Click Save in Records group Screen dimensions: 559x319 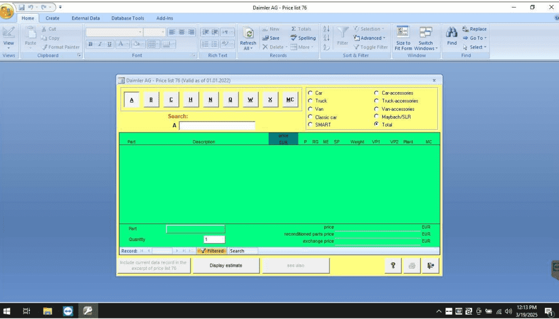pyautogui.click(x=271, y=38)
